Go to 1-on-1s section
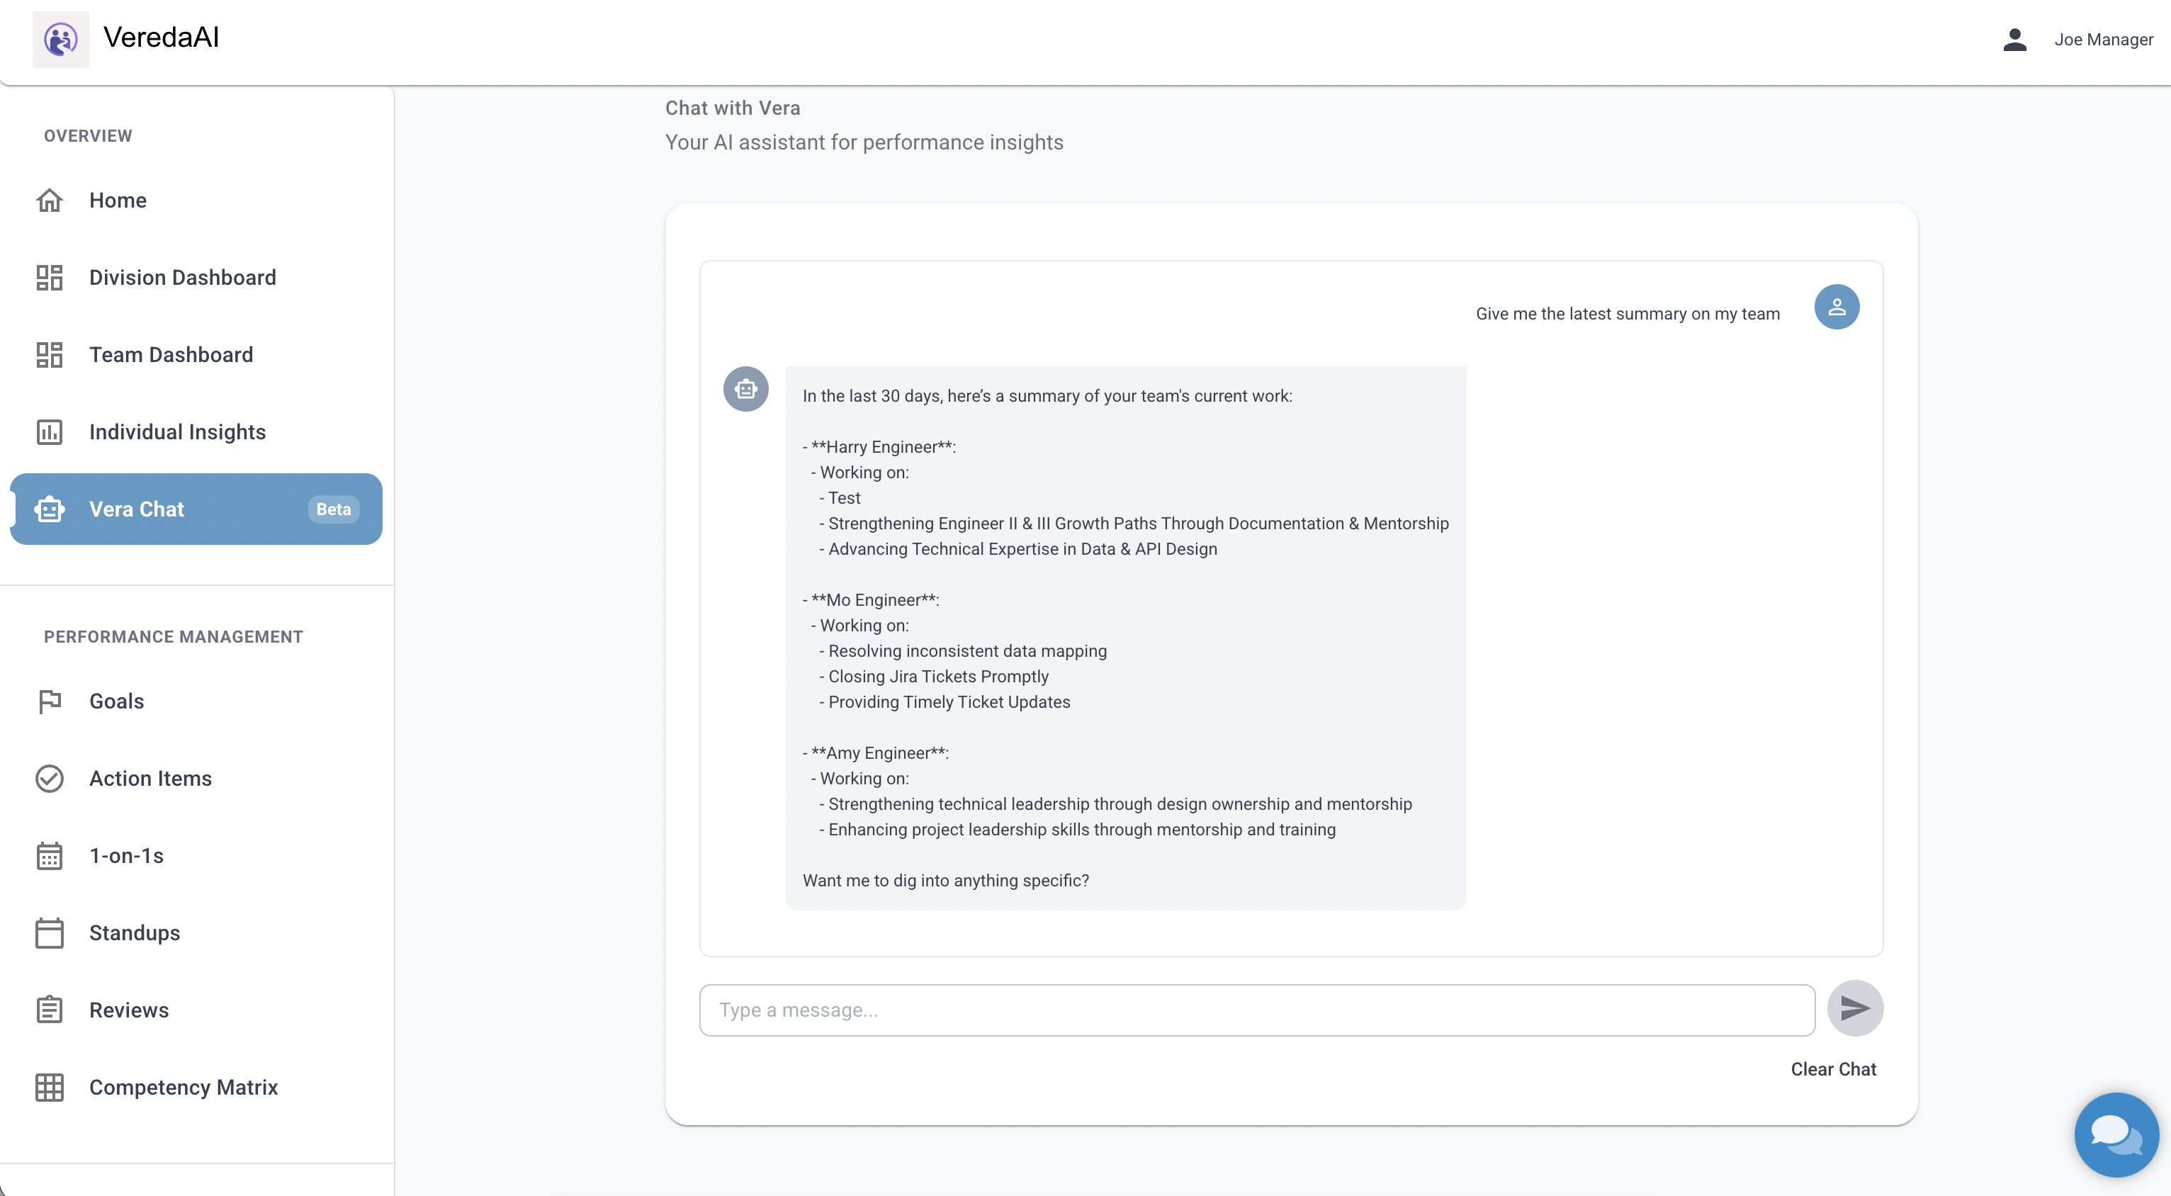2171x1196 pixels. pos(126,855)
